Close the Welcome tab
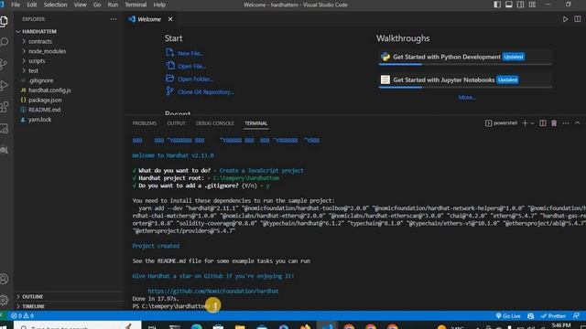The height and width of the screenshot is (329, 586). (x=170, y=19)
